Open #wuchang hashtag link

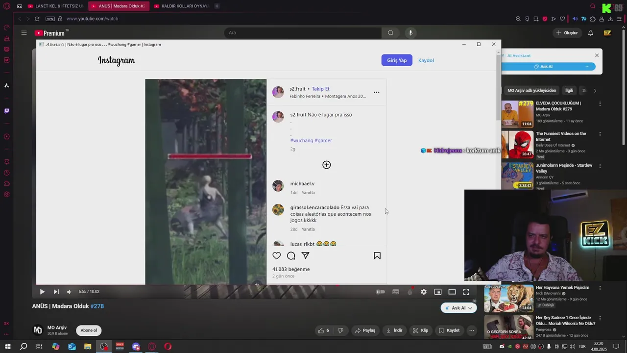point(302,140)
